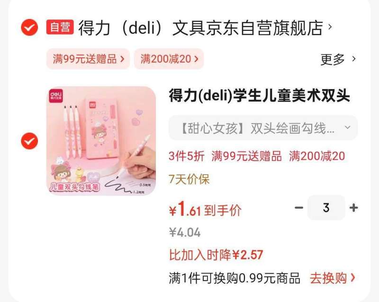Open the 甜心女孩 variant dropdown
379x302 pixels.
263,128
